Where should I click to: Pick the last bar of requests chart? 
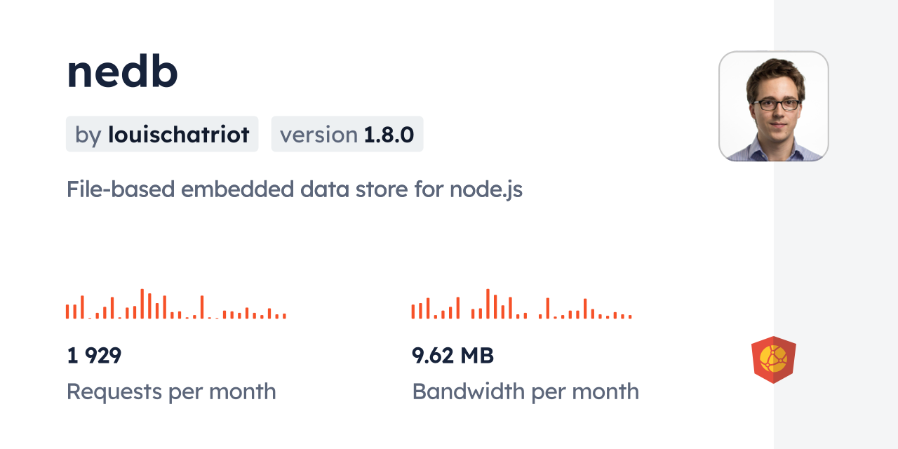tap(284, 316)
